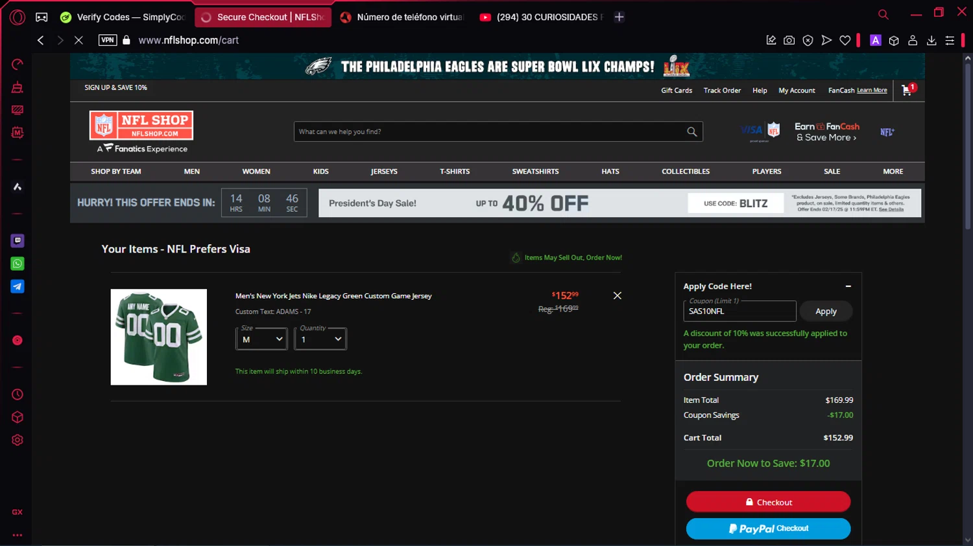Open the SHOP BY TEAM menu
The width and height of the screenshot is (973, 546).
[x=116, y=172]
